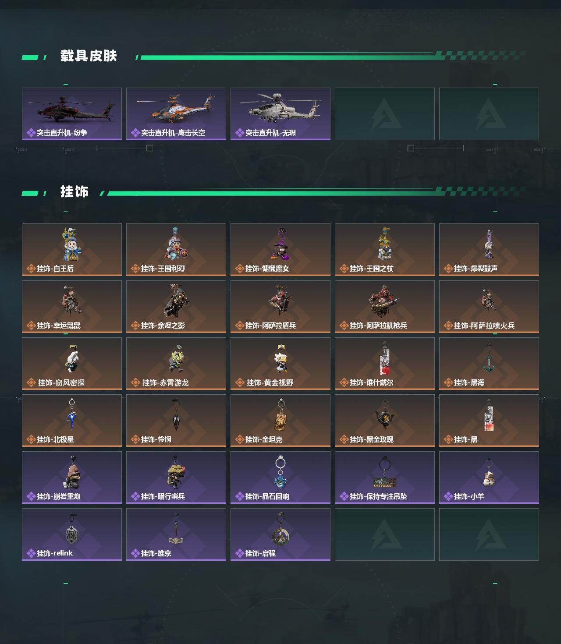Viewport: 561px width, 644px height.
Task: Click the 挂饰-启程 emblem charm
Action: [x=280, y=534]
